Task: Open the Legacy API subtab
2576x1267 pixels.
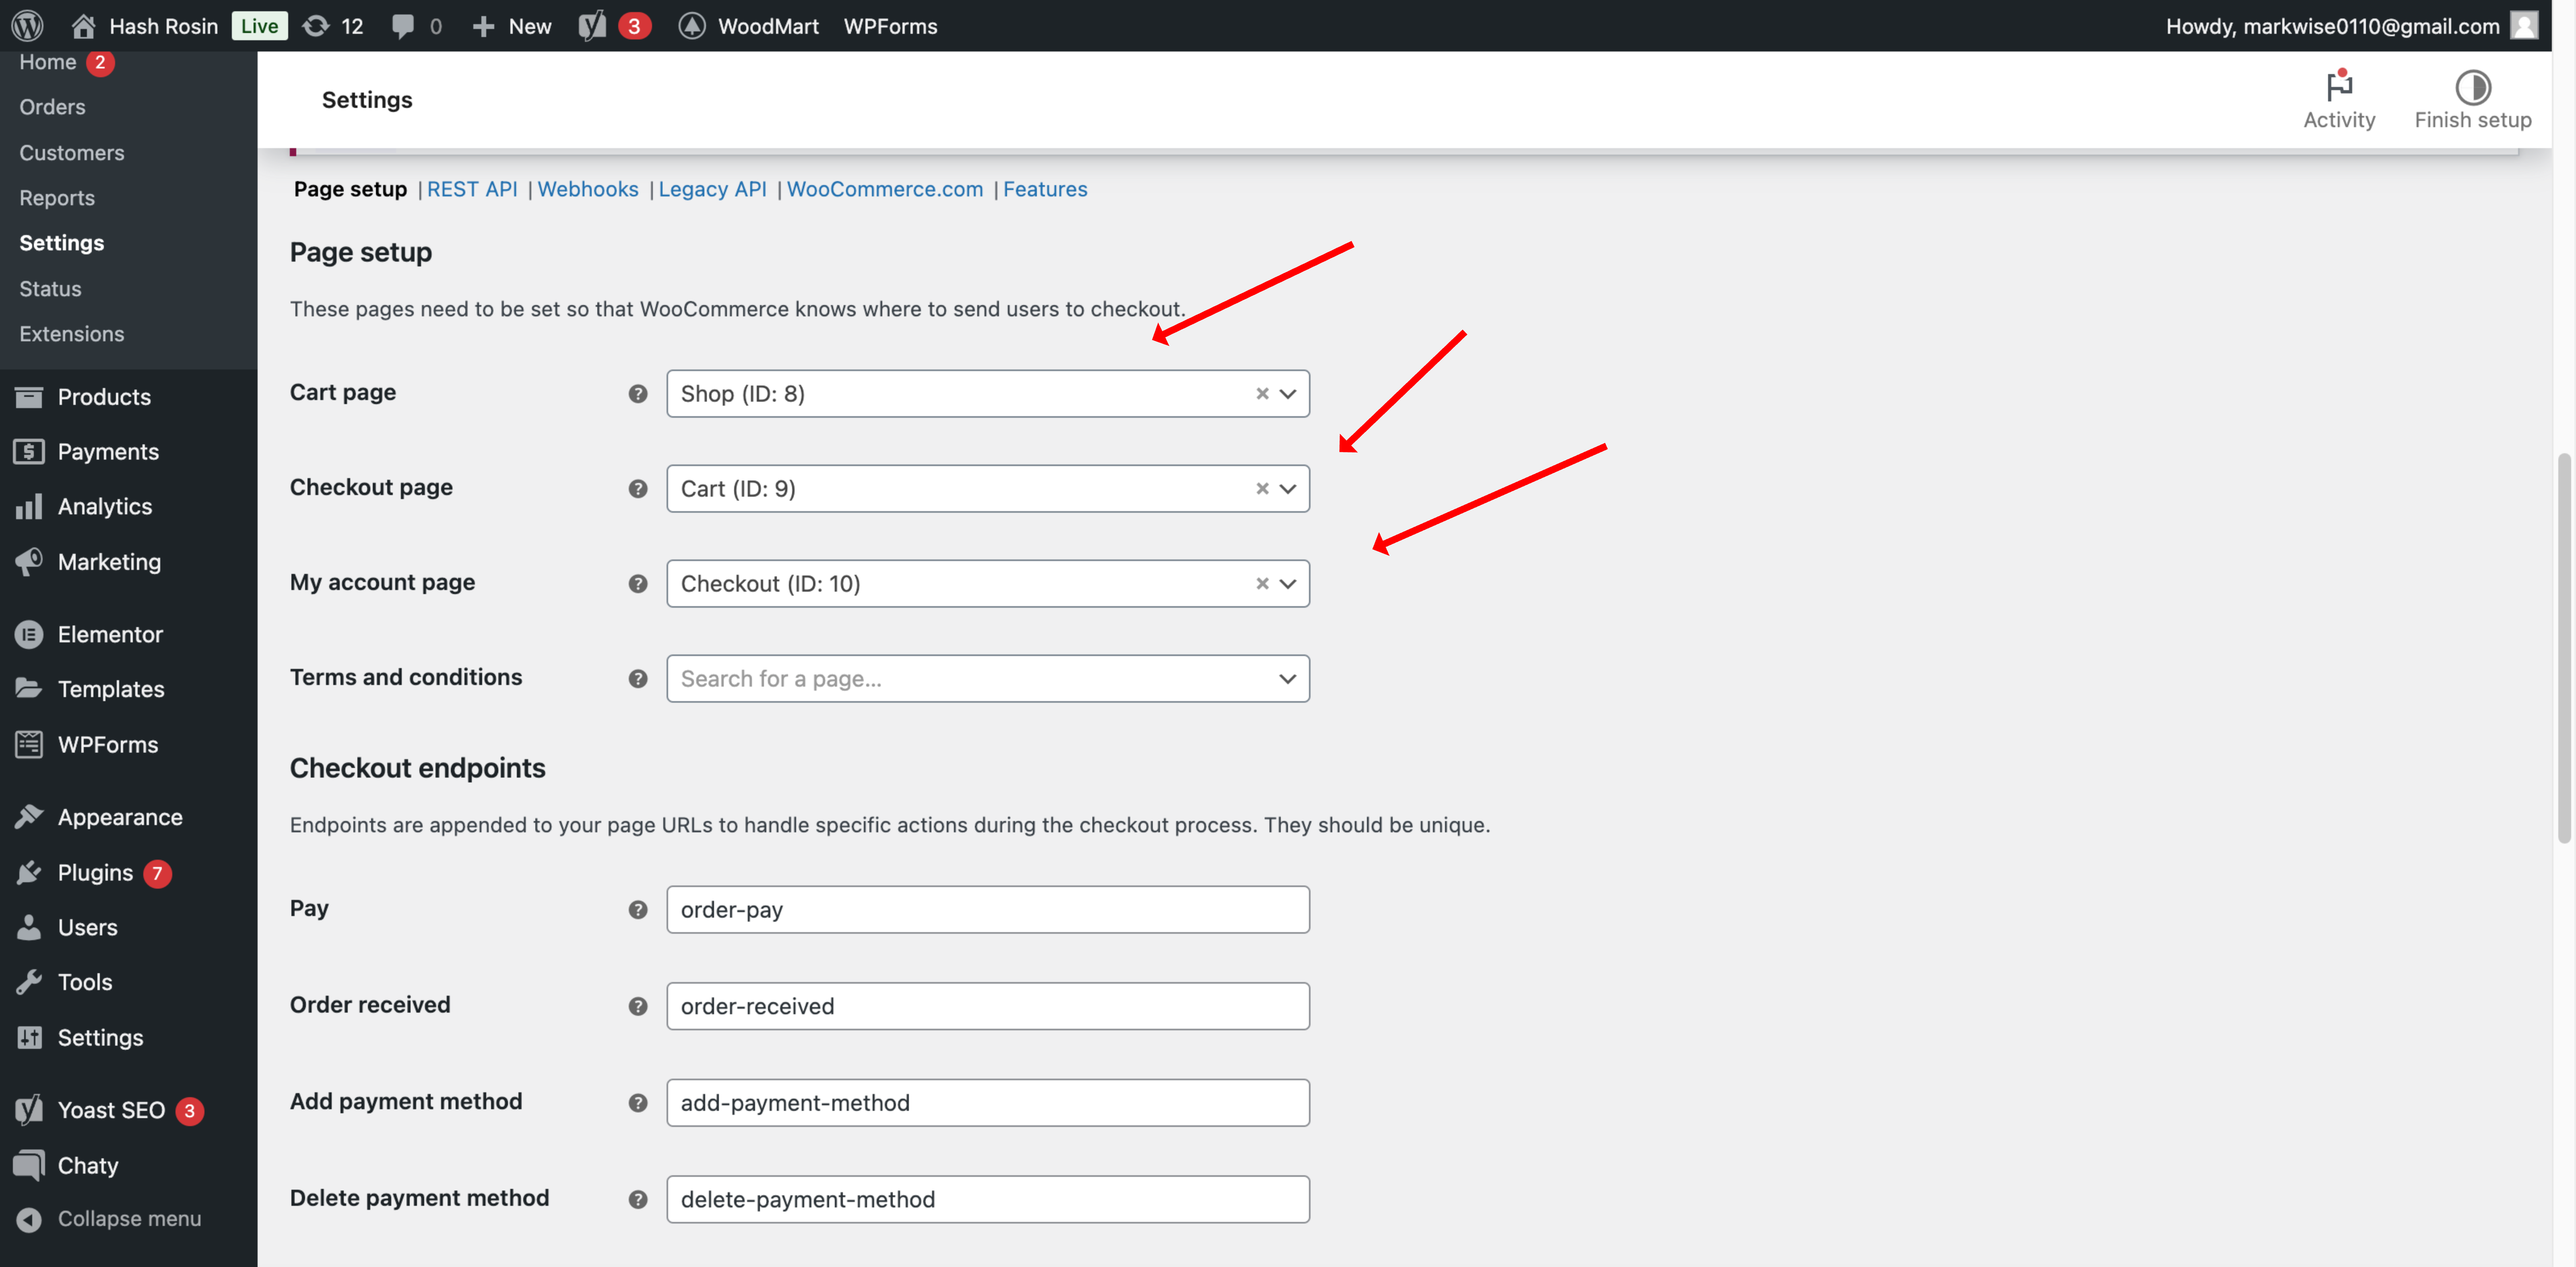Action: [x=712, y=189]
